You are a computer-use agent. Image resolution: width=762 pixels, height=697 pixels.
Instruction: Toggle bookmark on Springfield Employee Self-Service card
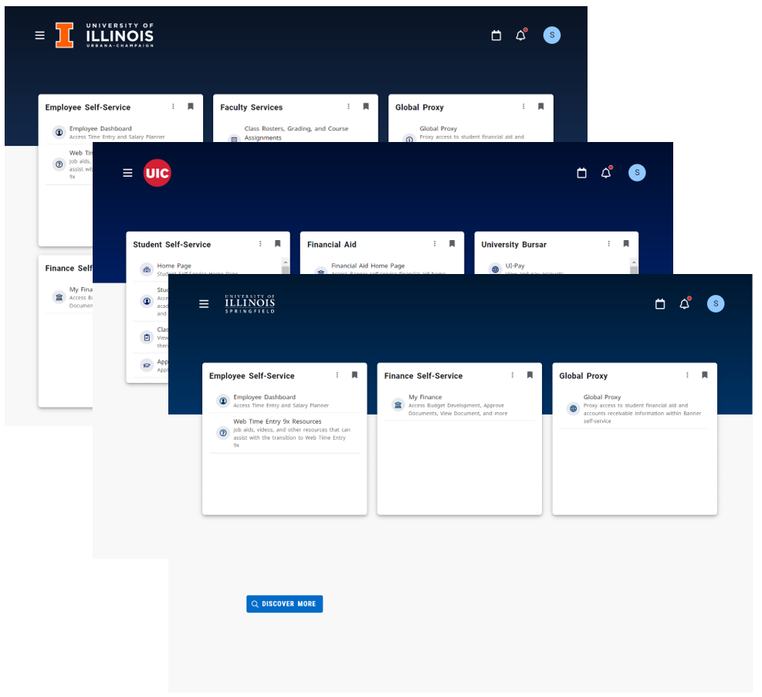[x=355, y=375]
